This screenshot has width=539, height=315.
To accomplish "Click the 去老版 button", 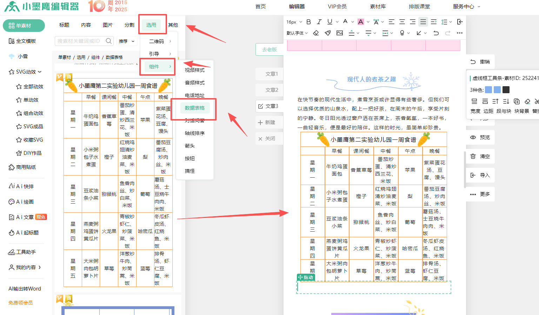I will (x=269, y=49).
